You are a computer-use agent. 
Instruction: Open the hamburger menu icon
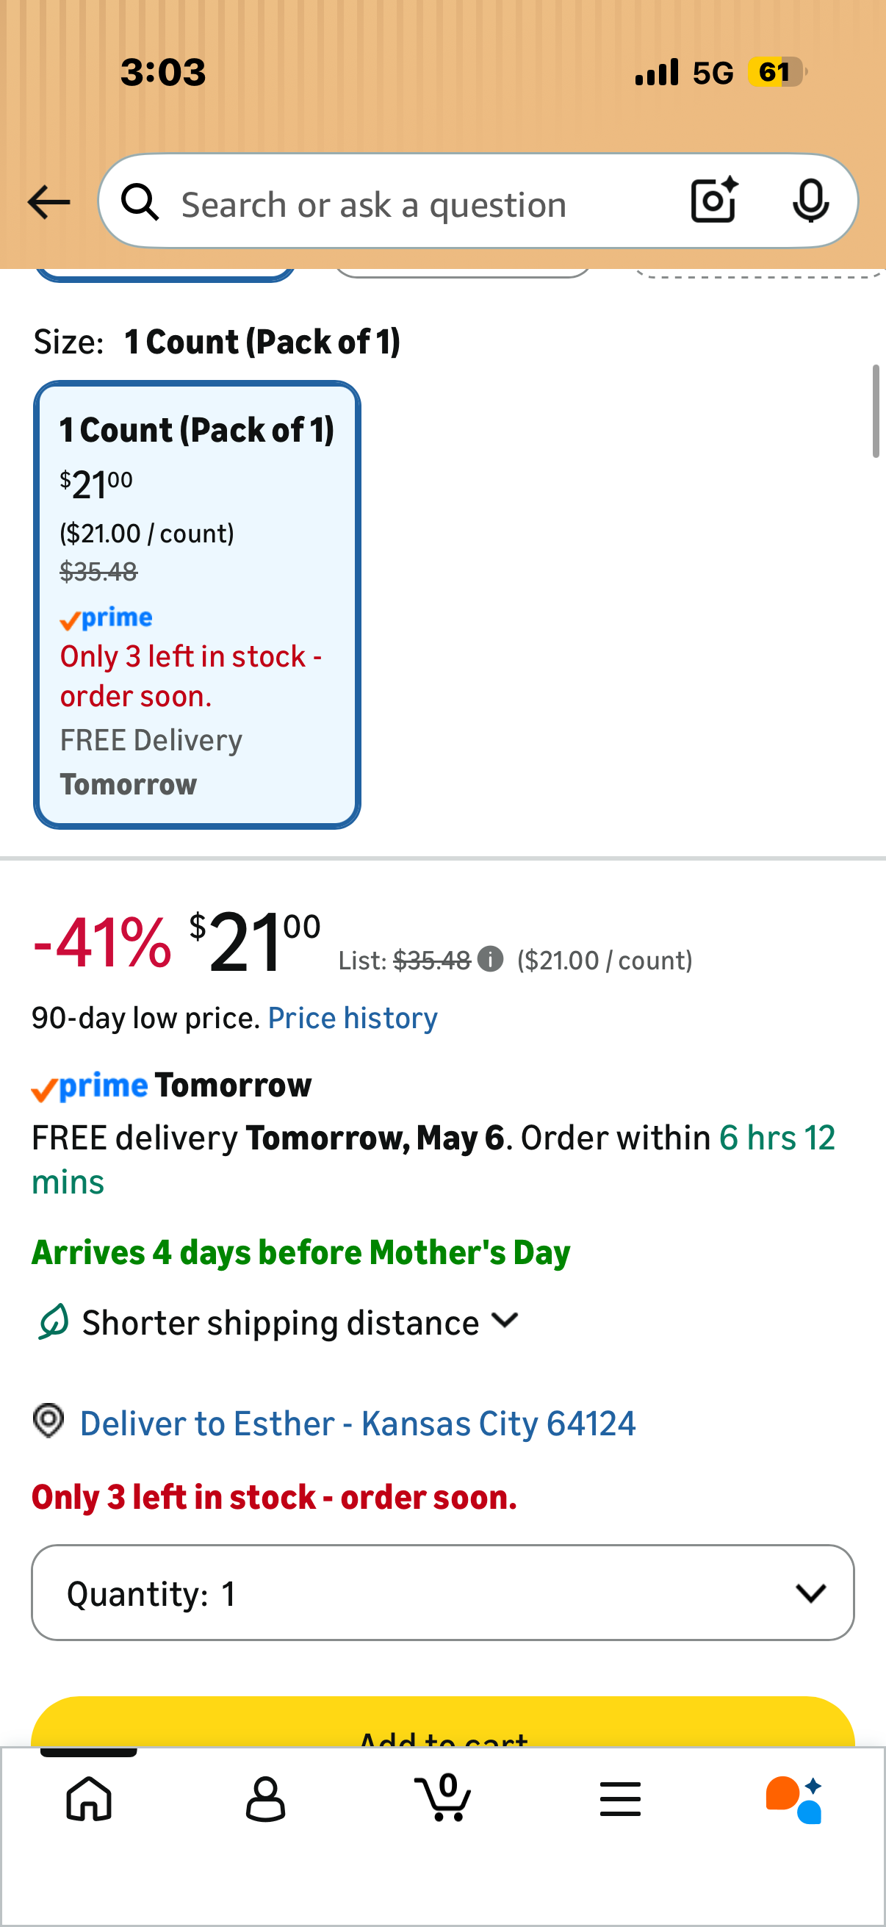pos(620,1799)
